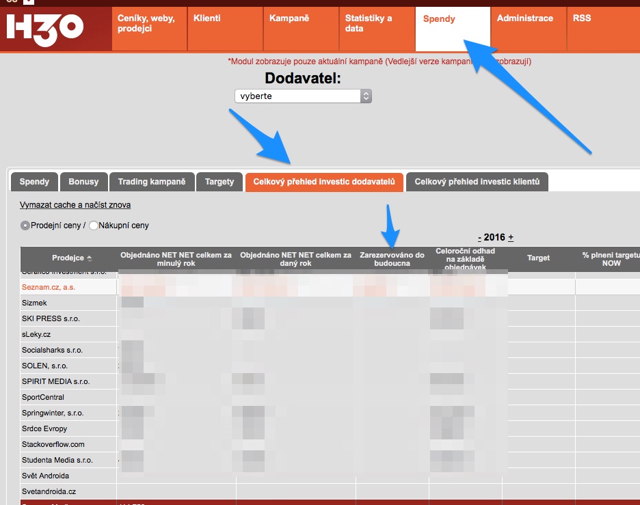Open the Dodavatel 'vyberte' dropdown
This screenshot has width=640, height=505.
303,96
